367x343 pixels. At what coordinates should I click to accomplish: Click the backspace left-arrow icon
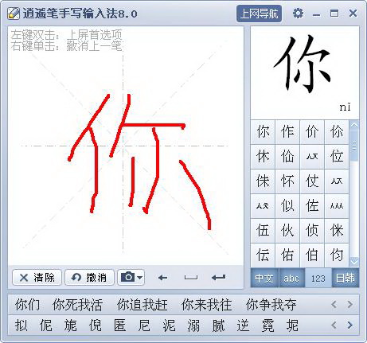coord(162,278)
